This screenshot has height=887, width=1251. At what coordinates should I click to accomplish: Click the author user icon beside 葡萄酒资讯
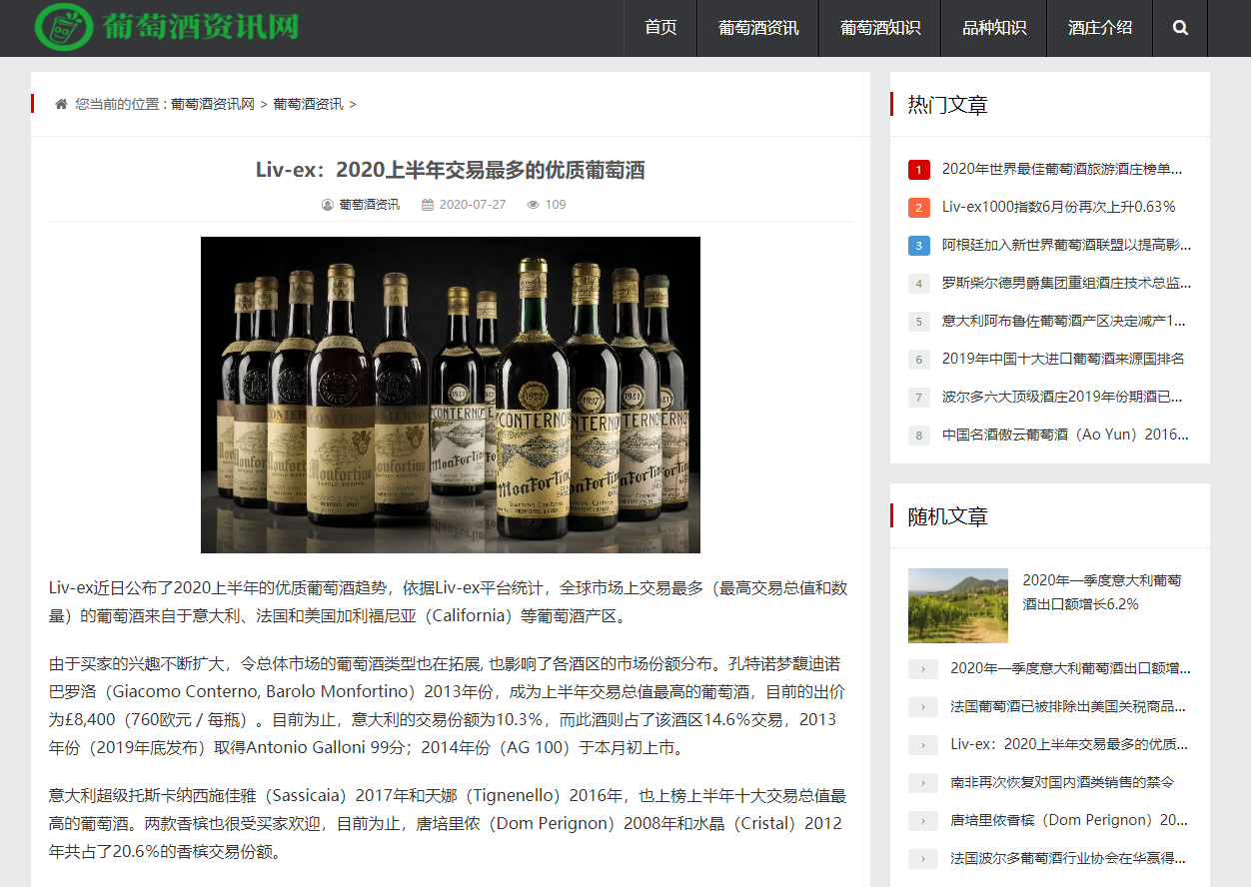click(328, 205)
